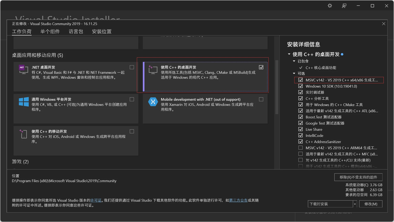Screen dimensions: 394x222
Task: Click 系统驱动器(C) 3.76 GB entry
Action: pyautogui.click(x=364, y=185)
